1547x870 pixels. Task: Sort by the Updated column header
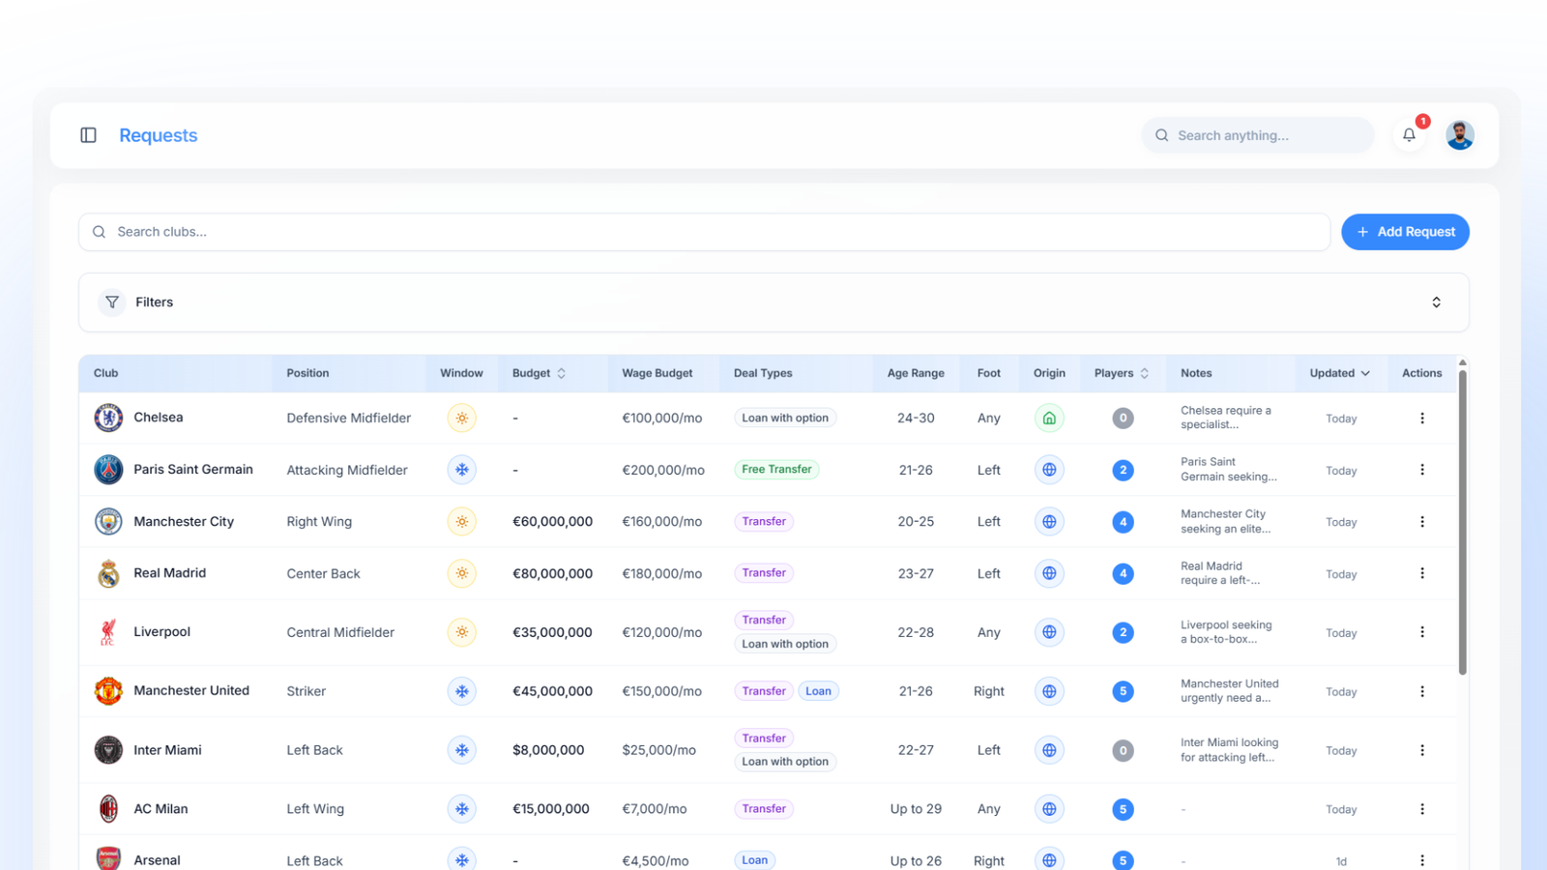[x=1339, y=373]
